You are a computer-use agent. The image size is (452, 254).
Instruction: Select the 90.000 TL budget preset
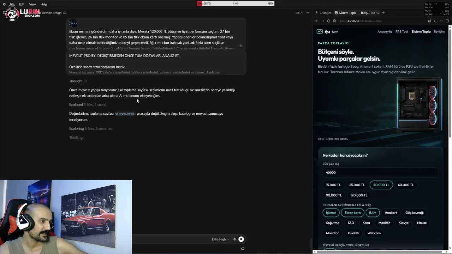(334, 195)
